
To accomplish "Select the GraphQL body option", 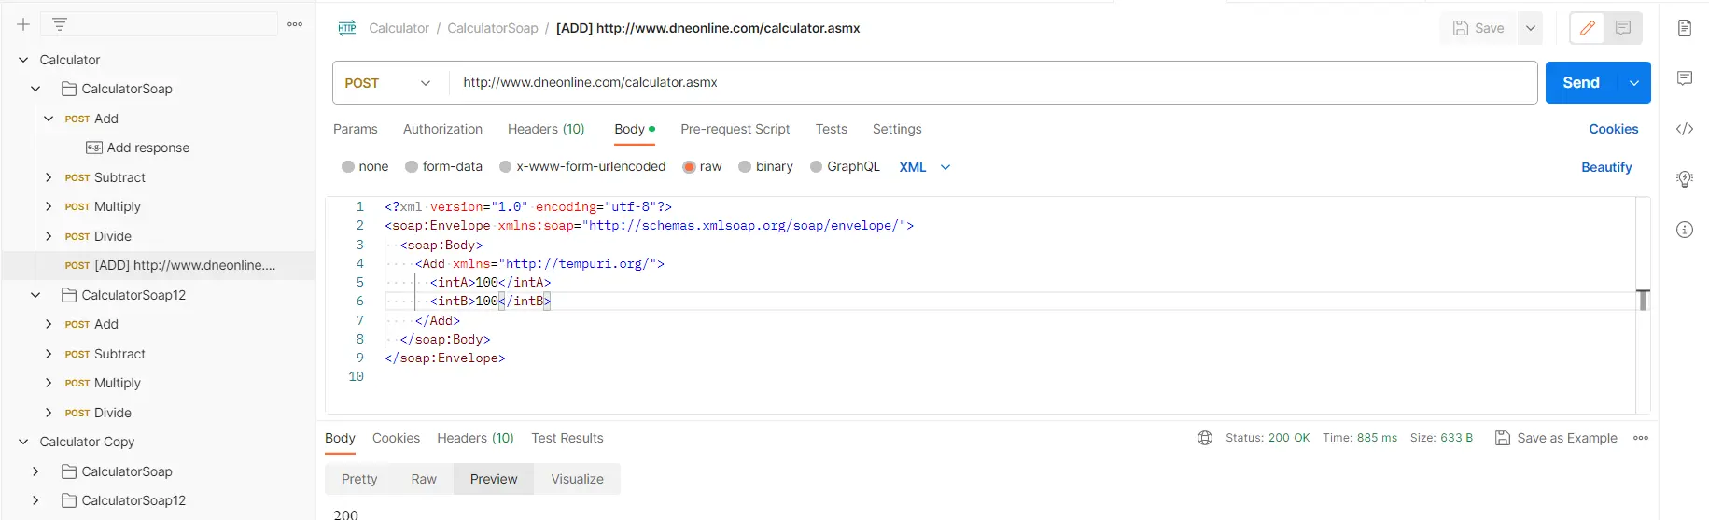I will (817, 167).
